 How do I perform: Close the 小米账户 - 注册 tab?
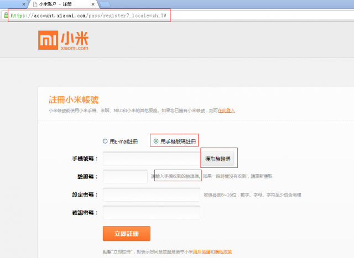pos(93,4)
